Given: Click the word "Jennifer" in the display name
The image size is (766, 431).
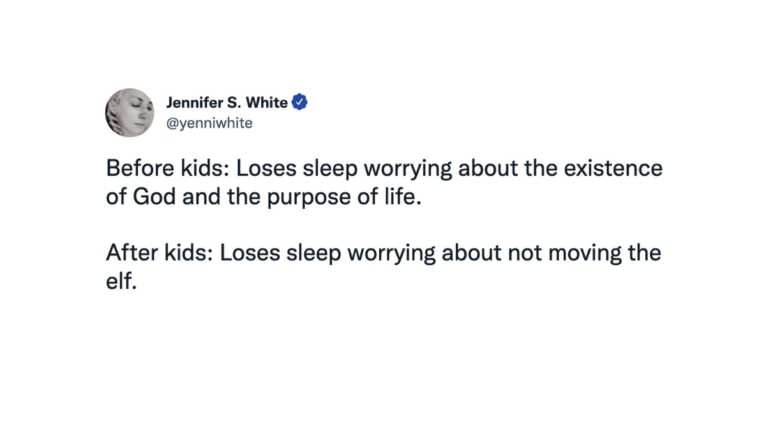Looking at the screenshot, I should coord(194,103).
